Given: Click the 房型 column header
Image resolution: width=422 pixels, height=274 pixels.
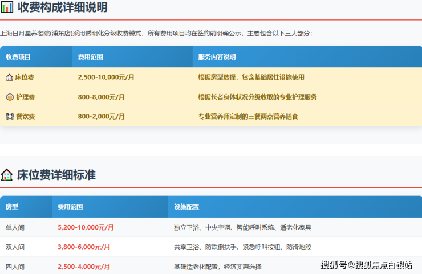Looking at the screenshot, I should tap(12, 207).
